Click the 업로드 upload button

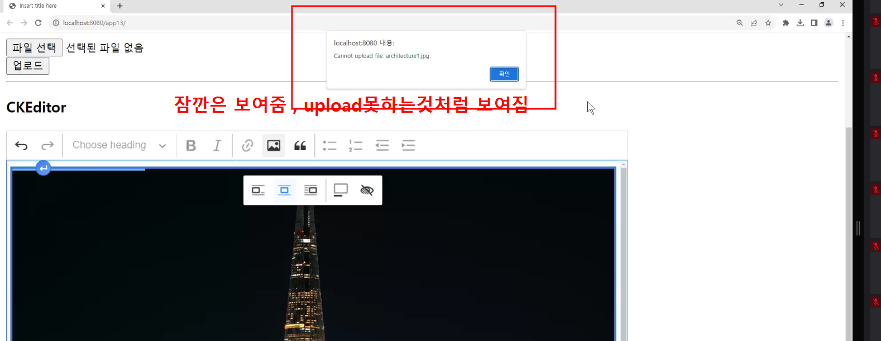28,66
